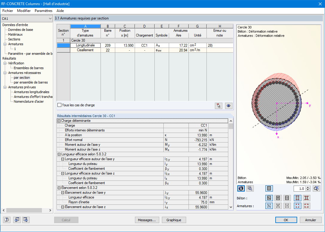Screen dimensions: 325x232
Task: Select Nomenclature d'acier tree item
Action: [29, 101]
